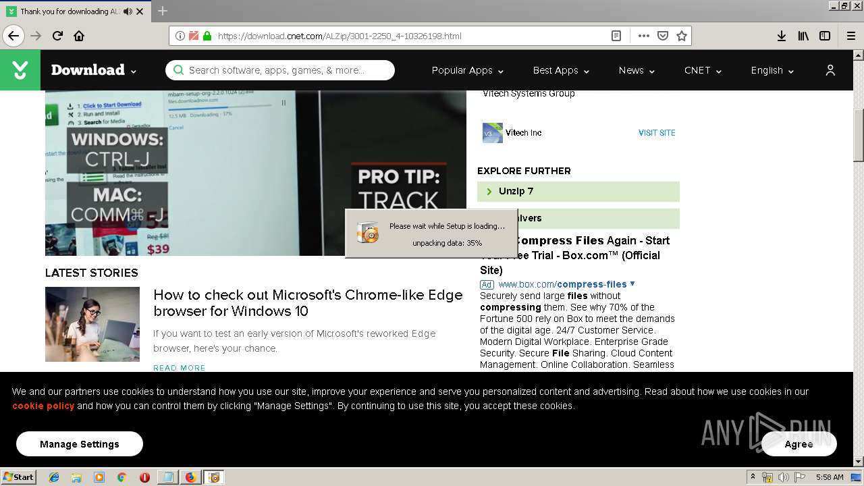Click the green padlock security icon
Viewport: 864px width, 486px height.
207,36
